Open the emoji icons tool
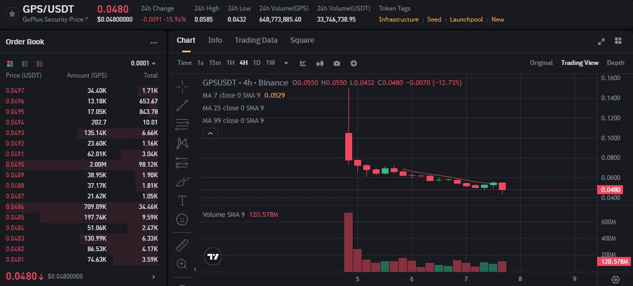 click(183, 220)
